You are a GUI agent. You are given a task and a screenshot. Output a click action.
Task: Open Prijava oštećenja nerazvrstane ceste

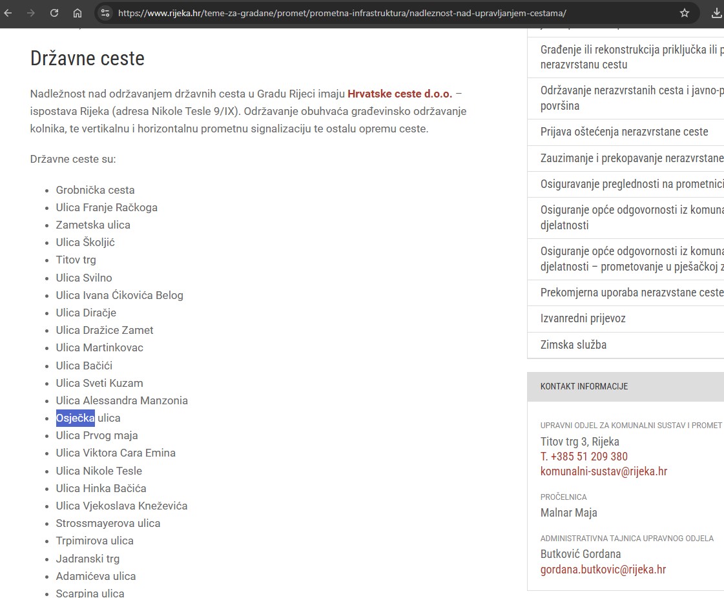[624, 132]
